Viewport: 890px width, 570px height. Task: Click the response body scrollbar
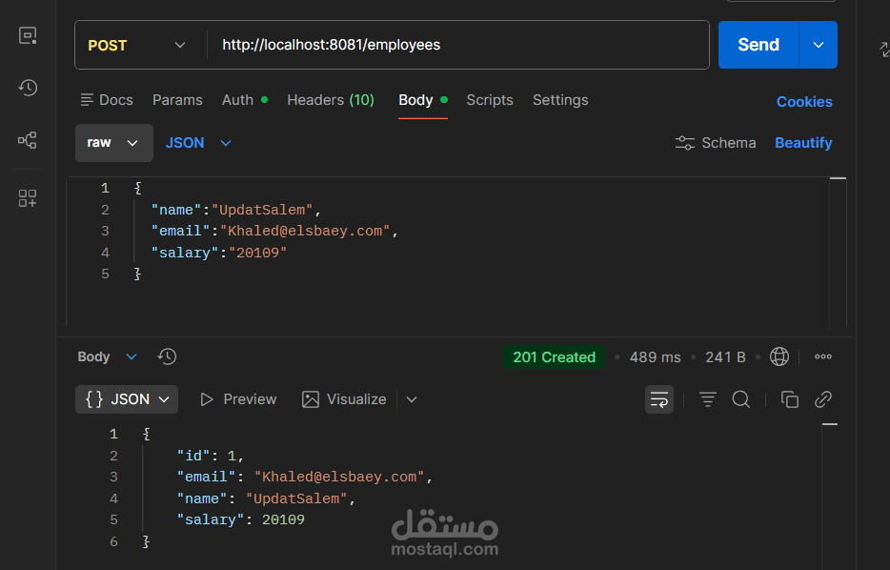830,495
